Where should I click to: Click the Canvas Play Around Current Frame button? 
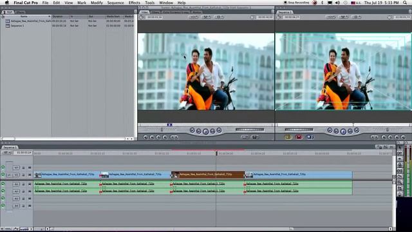(350, 131)
